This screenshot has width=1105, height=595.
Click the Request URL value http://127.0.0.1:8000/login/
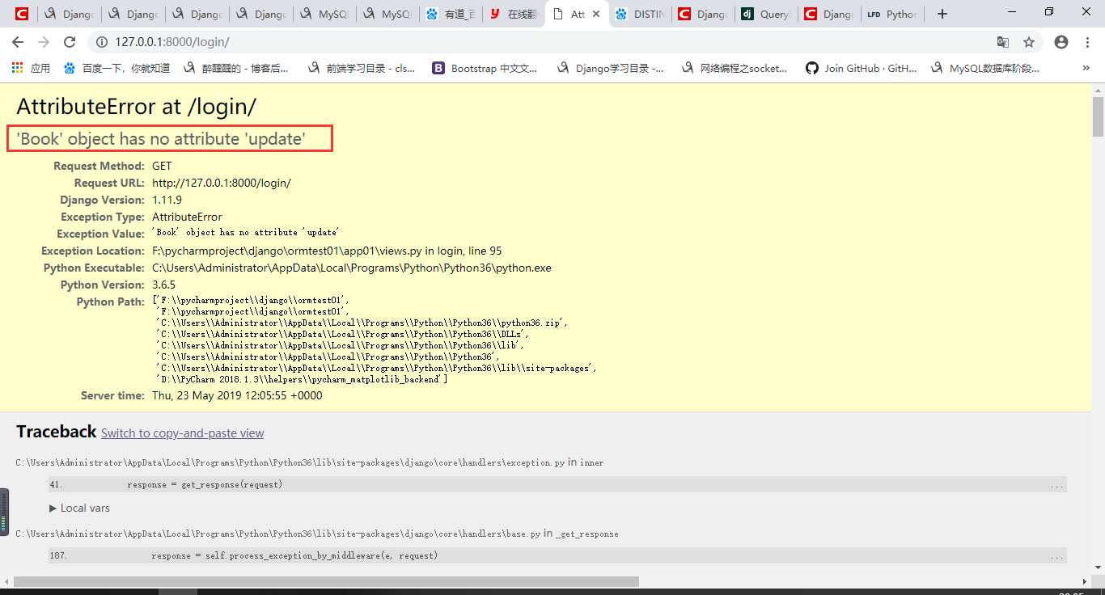[x=222, y=183]
